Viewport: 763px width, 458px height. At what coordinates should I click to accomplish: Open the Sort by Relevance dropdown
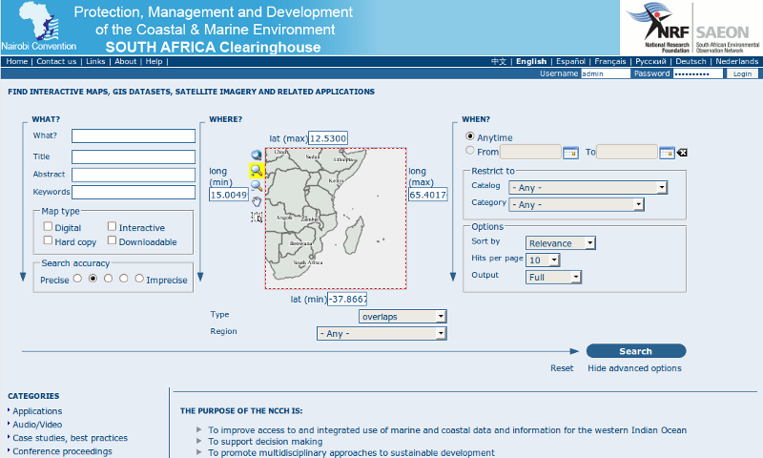[x=561, y=243]
